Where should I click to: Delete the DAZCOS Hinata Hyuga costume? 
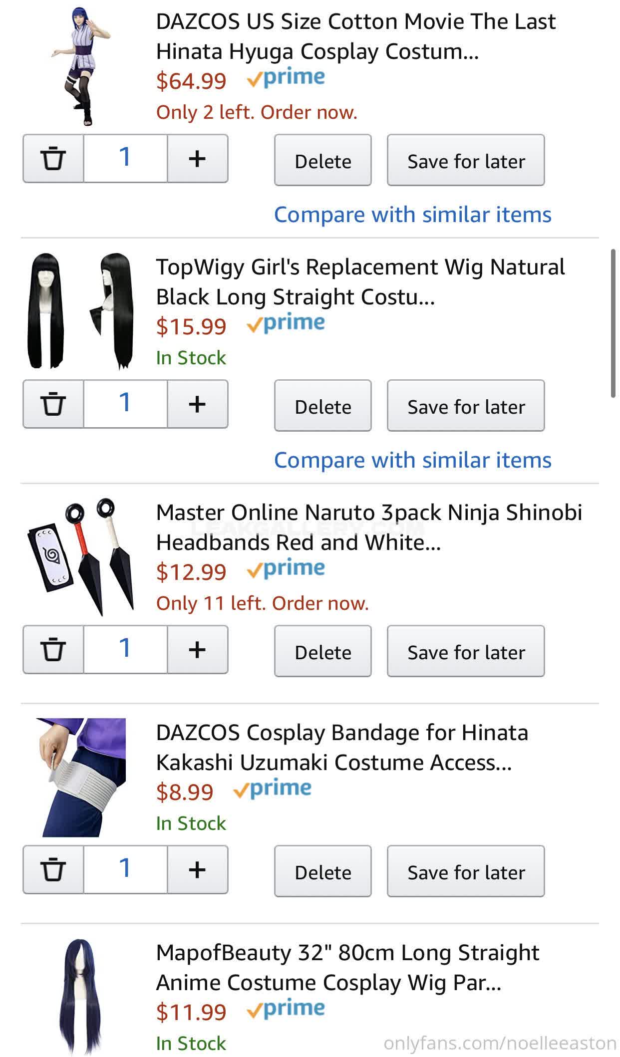(x=322, y=161)
